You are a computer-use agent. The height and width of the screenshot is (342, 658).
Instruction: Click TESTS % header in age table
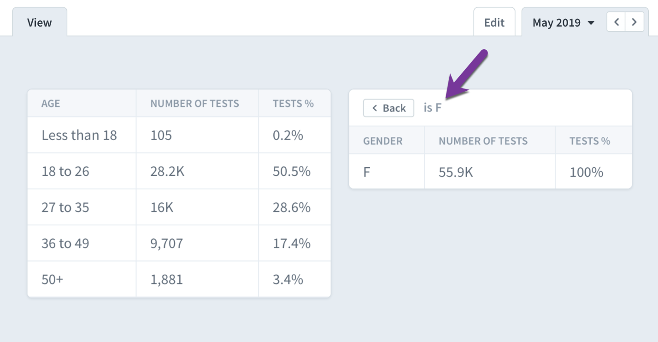[293, 103]
